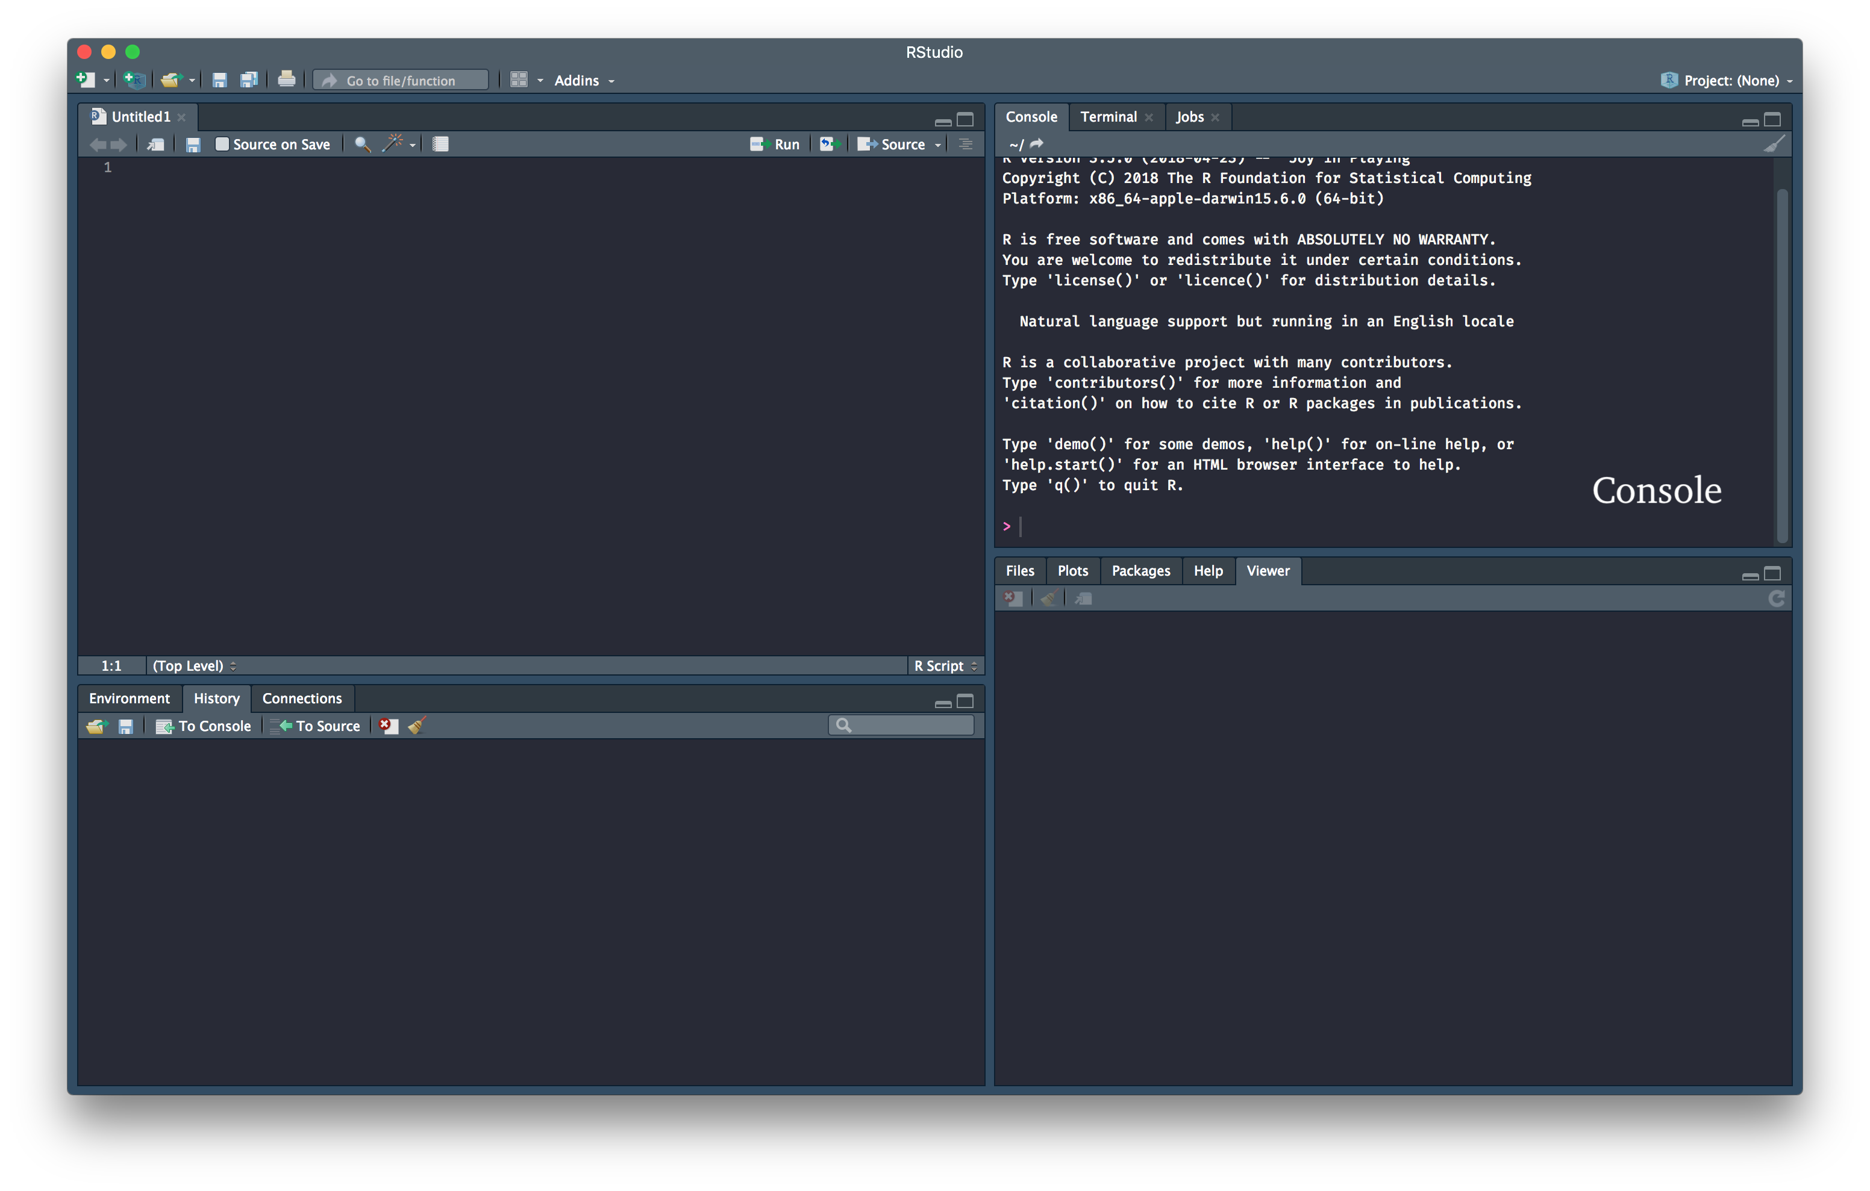This screenshot has height=1191, width=1870.
Task: Open New File dropdown arrow
Action: click(107, 81)
